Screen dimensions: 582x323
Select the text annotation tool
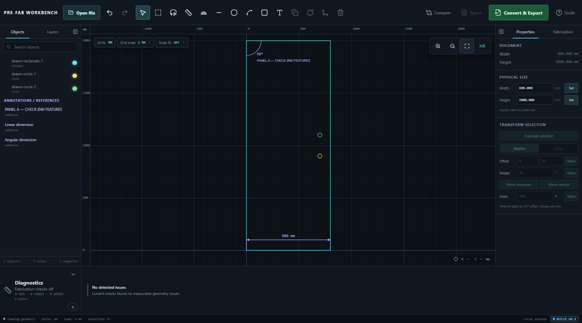tap(280, 13)
